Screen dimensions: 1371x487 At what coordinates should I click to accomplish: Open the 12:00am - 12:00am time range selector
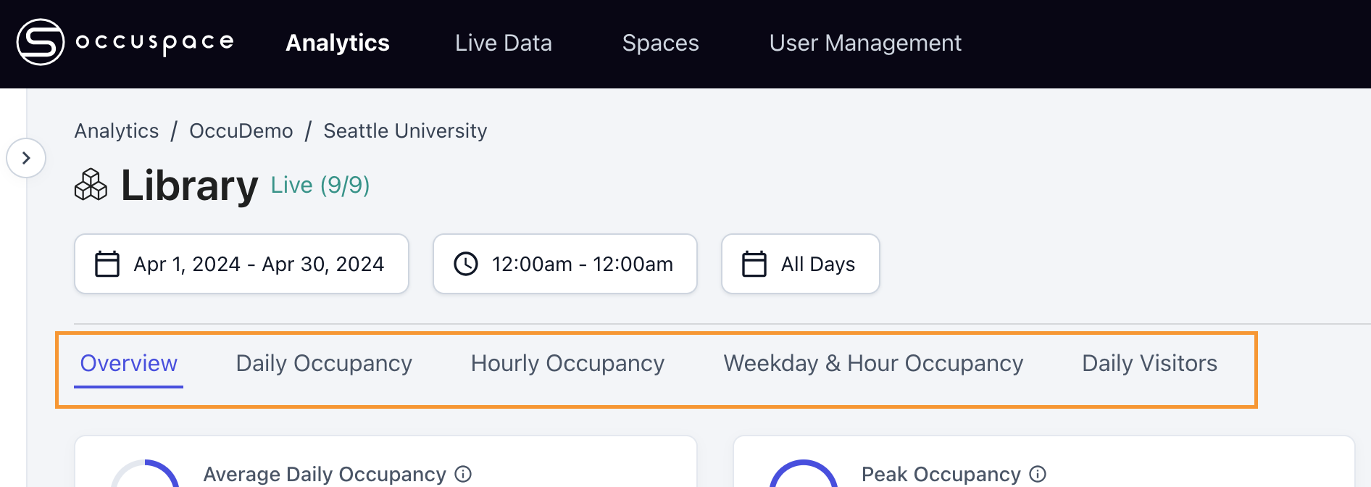coord(582,264)
